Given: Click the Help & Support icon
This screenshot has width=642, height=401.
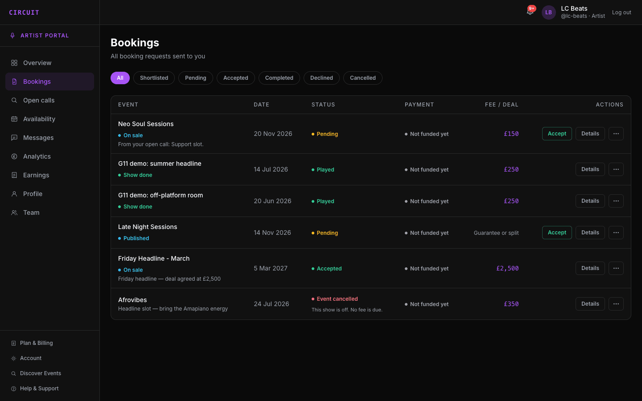Looking at the screenshot, I should coord(13,389).
